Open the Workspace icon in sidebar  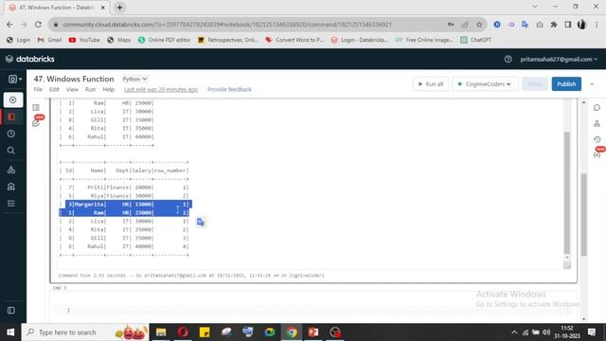(x=11, y=117)
